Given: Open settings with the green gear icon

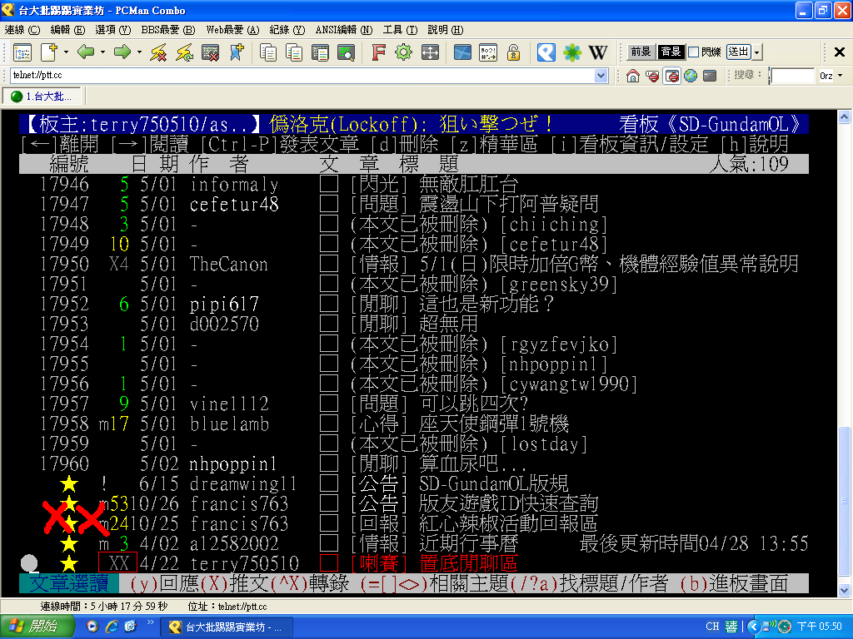Looking at the screenshot, I should pos(404,52).
